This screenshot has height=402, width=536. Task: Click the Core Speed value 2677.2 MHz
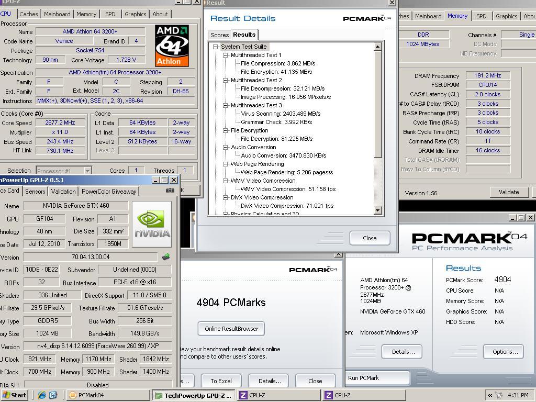pos(60,122)
